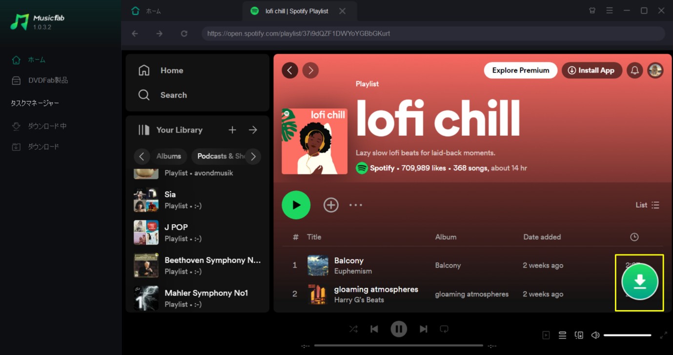
Task: Close the lofi chill Spotify Playlist tab
Action: [x=343, y=11]
